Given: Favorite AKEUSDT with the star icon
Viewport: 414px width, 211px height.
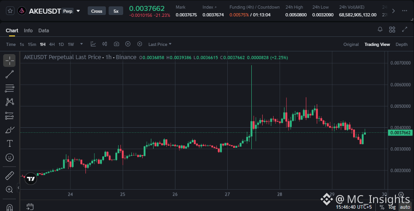Looking at the screenshot, I should click(x=10, y=11).
